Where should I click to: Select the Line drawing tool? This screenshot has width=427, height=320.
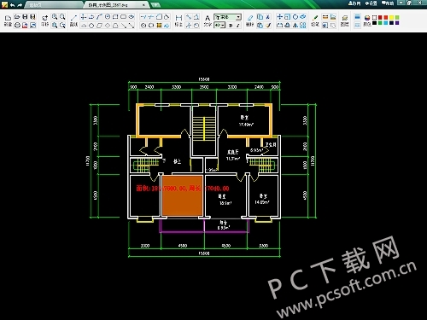(x=73, y=18)
